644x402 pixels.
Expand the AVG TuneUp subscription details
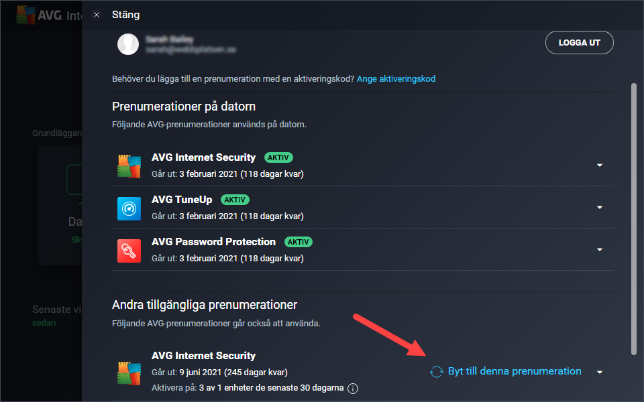[x=600, y=208]
